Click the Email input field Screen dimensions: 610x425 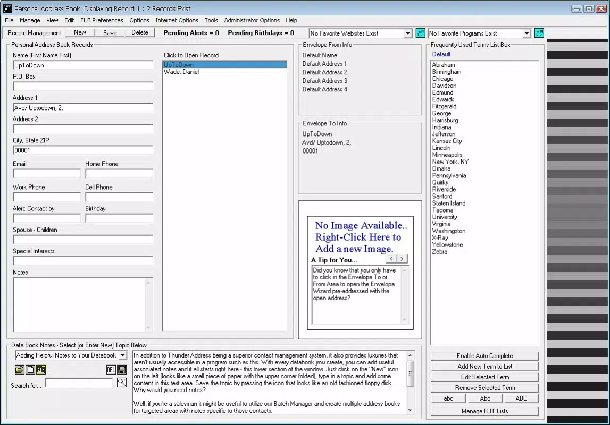point(47,174)
